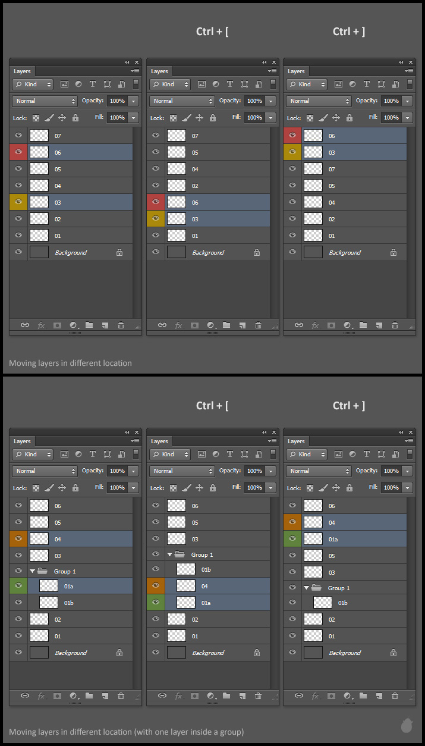Click the fx layer style icon in the bottom-right panel

pos(315,695)
